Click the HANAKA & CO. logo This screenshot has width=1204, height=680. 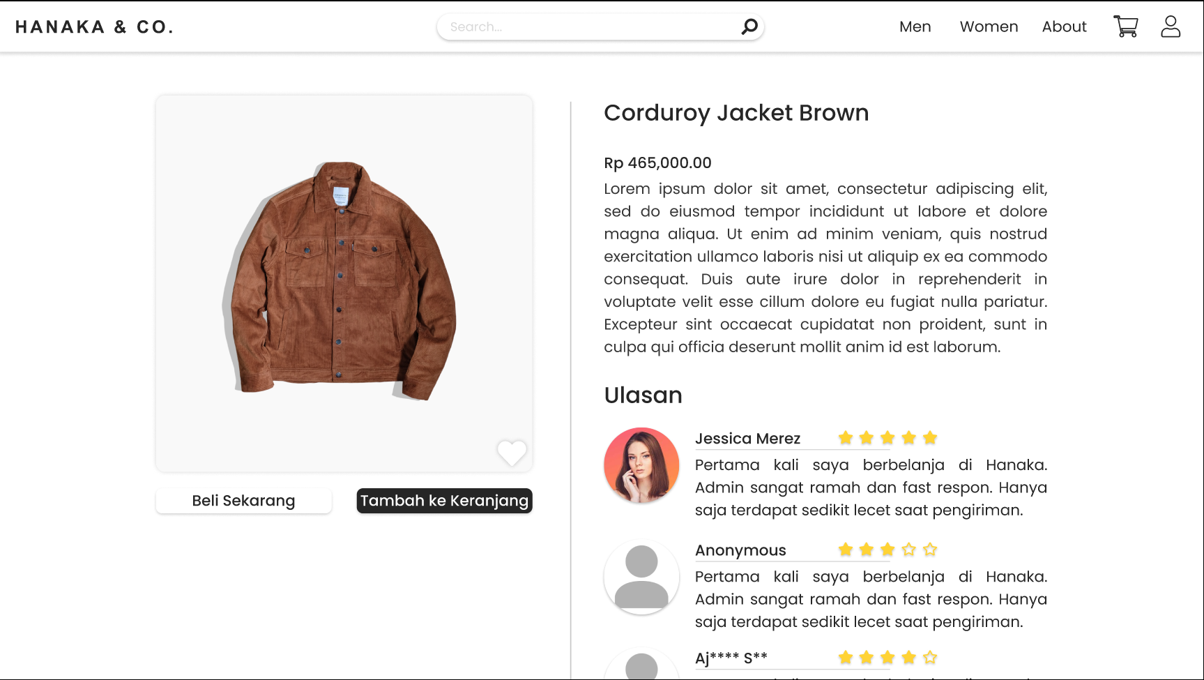pos(95,27)
